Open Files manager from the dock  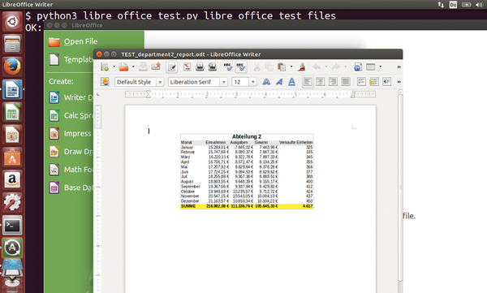point(12,44)
